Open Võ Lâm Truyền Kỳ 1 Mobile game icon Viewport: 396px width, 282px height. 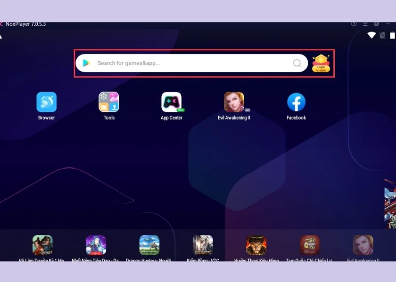click(x=42, y=245)
